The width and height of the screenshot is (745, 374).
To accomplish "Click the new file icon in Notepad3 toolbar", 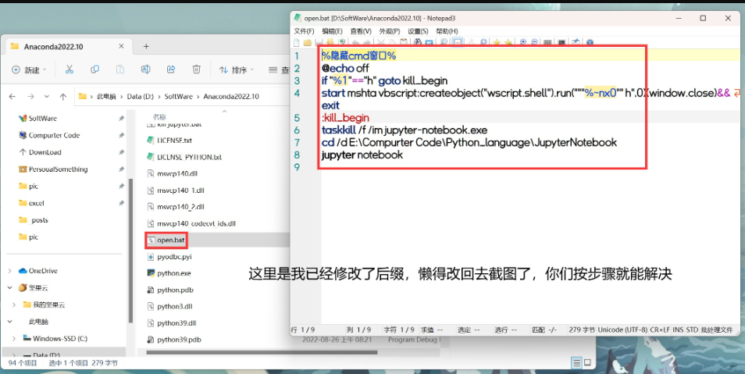I will tap(296, 42).
